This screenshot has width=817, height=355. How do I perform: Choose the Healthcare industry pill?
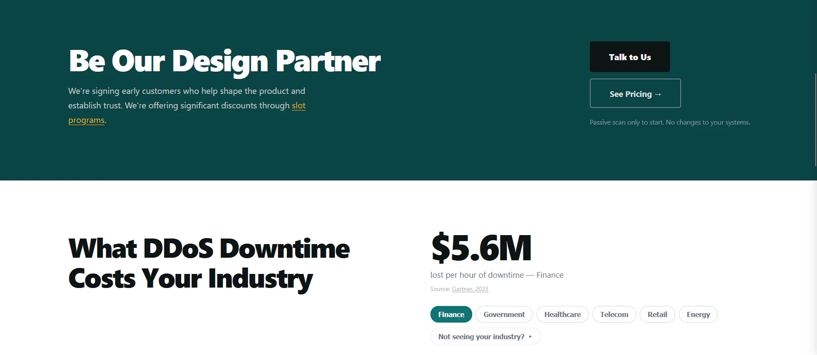[563, 314]
